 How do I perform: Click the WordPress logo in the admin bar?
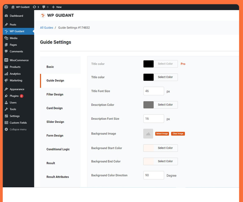coord(6,7)
